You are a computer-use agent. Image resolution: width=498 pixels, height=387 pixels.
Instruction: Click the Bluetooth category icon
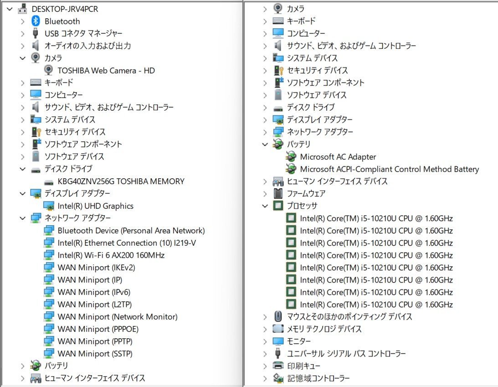point(36,21)
